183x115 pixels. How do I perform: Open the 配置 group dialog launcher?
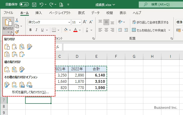click(x=171, y=38)
